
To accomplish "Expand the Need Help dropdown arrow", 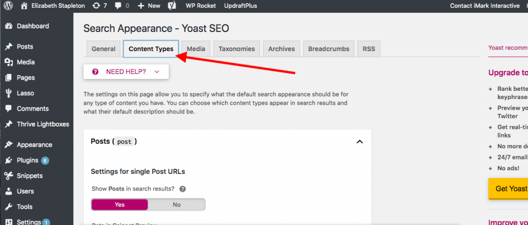I will click(157, 72).
